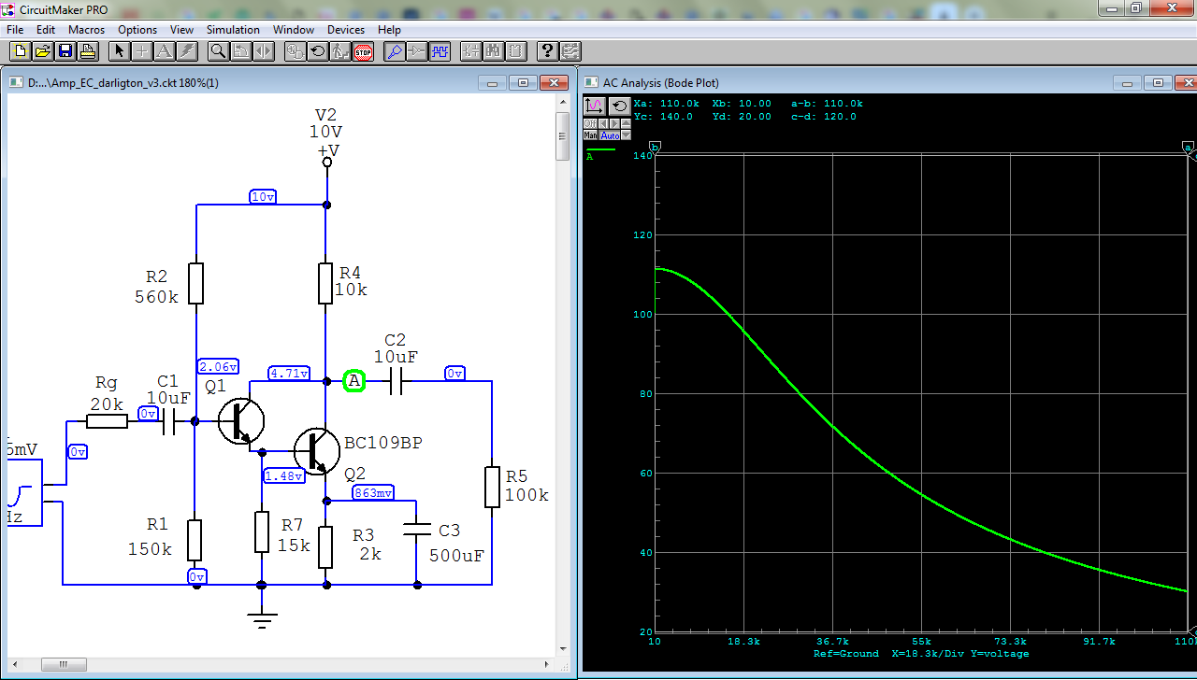Select resistor R2 560k
Screen dimensions: 1197x680
tap(195, 283)
